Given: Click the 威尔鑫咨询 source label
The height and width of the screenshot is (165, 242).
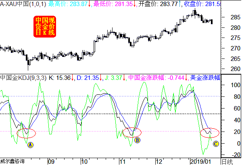Looking at the screenshot, I should click(x=12, y=161).
